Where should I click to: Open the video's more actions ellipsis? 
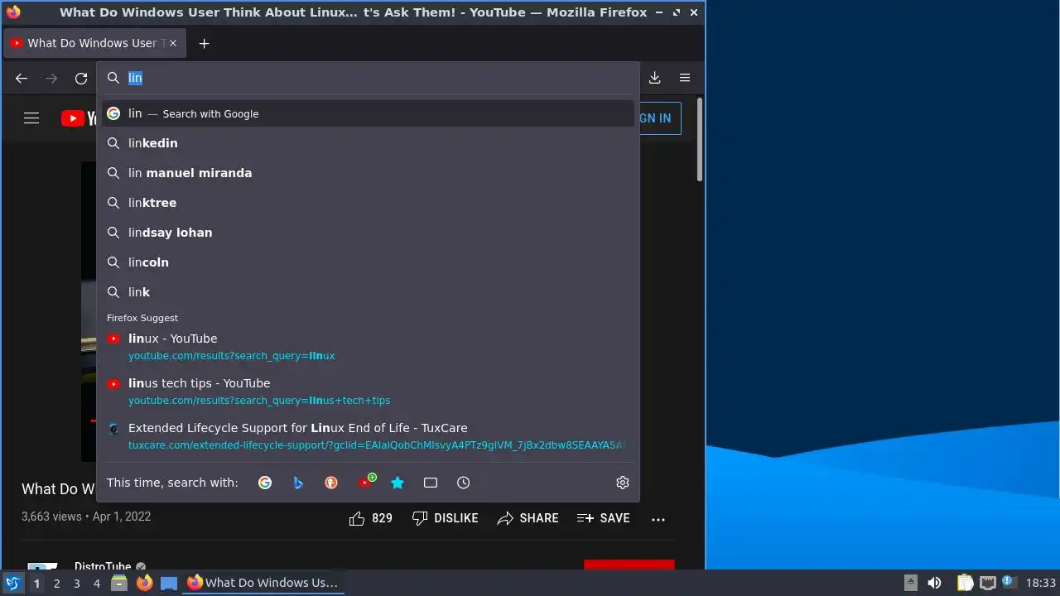[x=658, y=519]
